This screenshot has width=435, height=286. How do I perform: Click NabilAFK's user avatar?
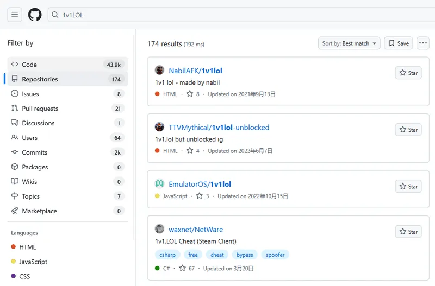pos(159,71)
